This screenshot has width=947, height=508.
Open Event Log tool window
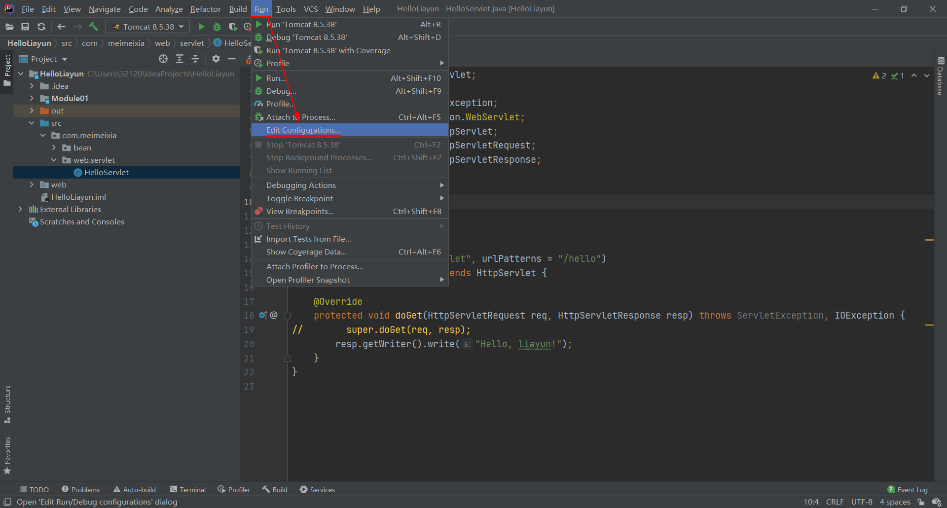click(908, 489)
